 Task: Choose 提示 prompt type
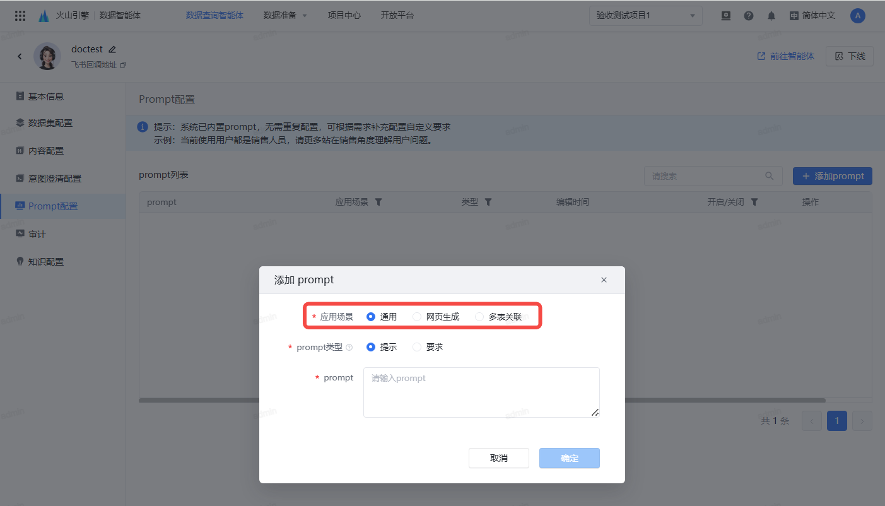tap(382, 347)
